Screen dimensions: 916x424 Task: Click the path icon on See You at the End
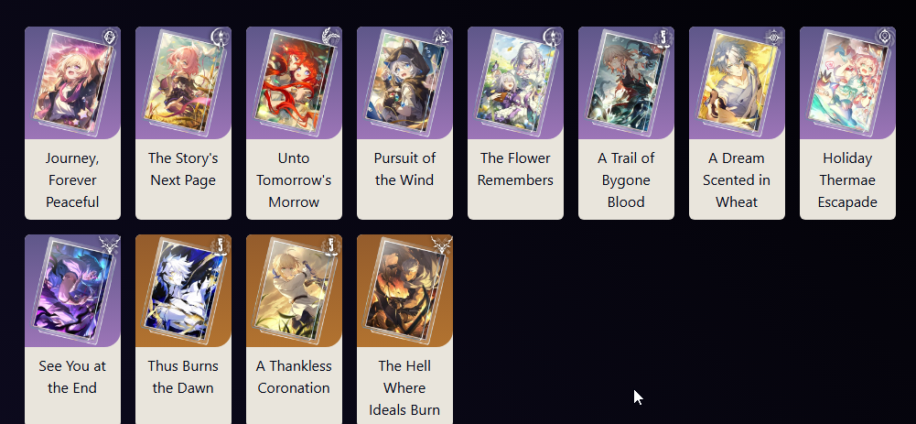pos(110,245)
